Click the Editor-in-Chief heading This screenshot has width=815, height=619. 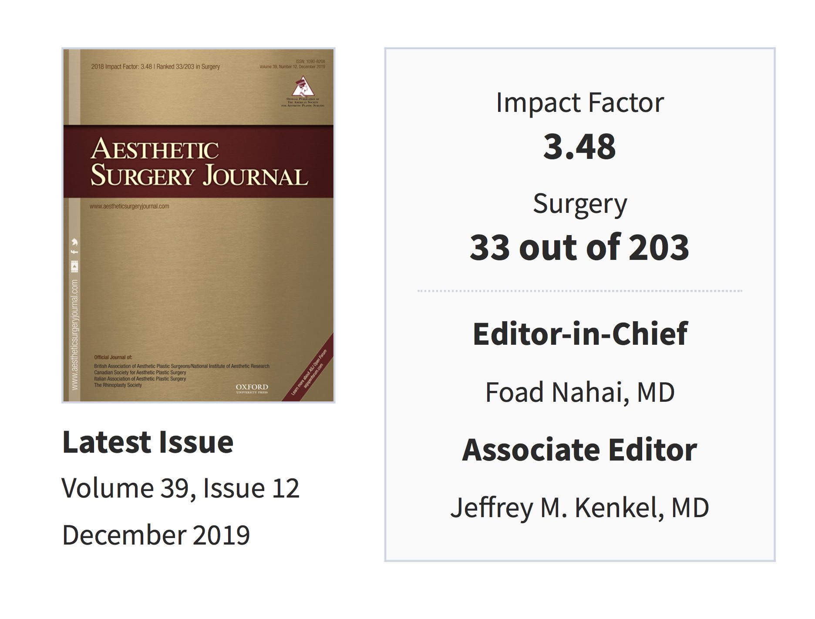click(x=580, y=334)
